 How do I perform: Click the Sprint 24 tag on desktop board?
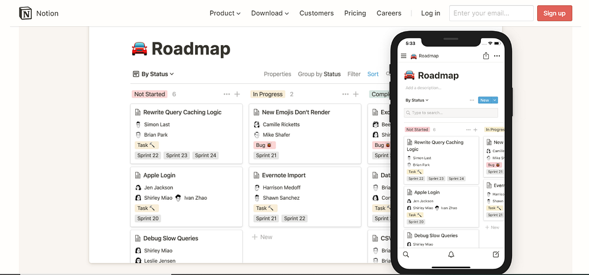pos(205,156)
